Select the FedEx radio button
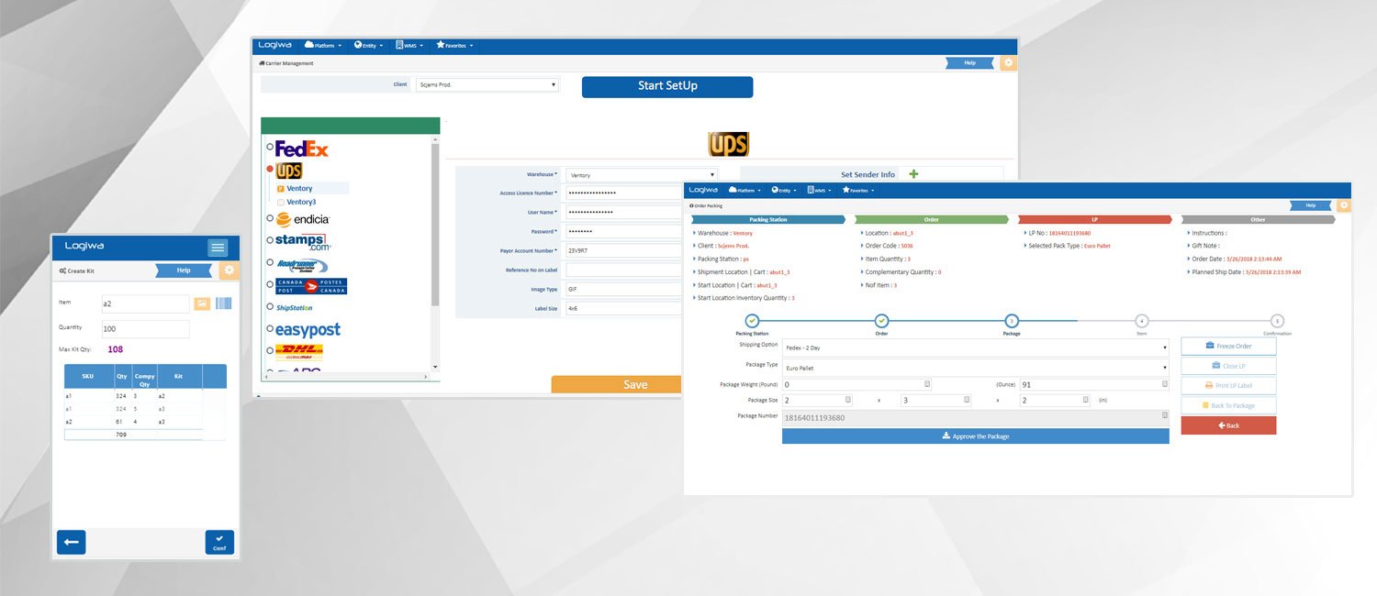 [x=270, y=147]
